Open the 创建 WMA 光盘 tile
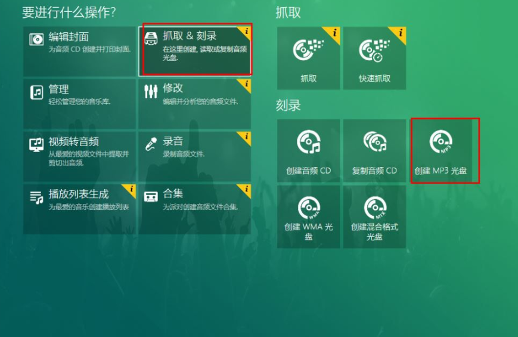Image resolution: width=518 pixels, height=337 pixels. pos(308,217)
